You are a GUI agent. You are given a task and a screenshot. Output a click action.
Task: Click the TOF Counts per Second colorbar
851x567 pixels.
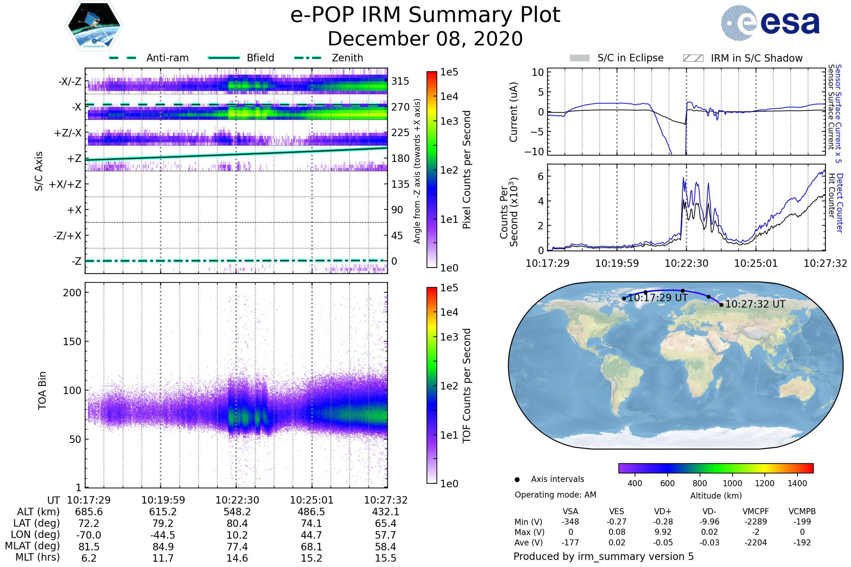[432, 385]
